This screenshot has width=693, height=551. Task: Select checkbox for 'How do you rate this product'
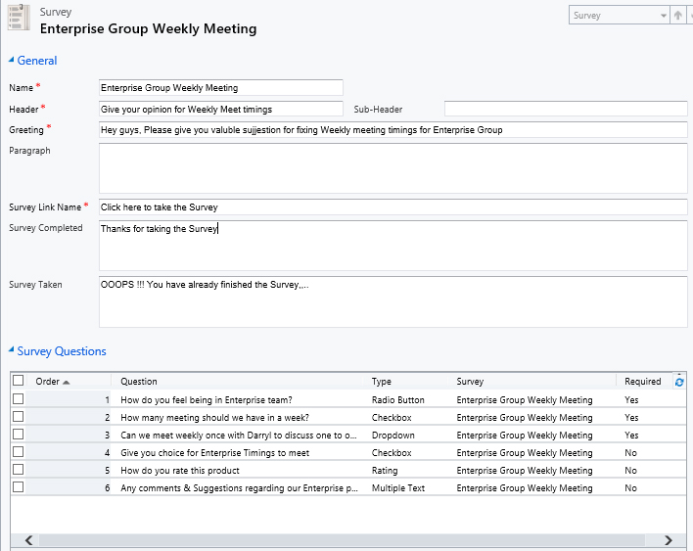(x=18, y=470)
